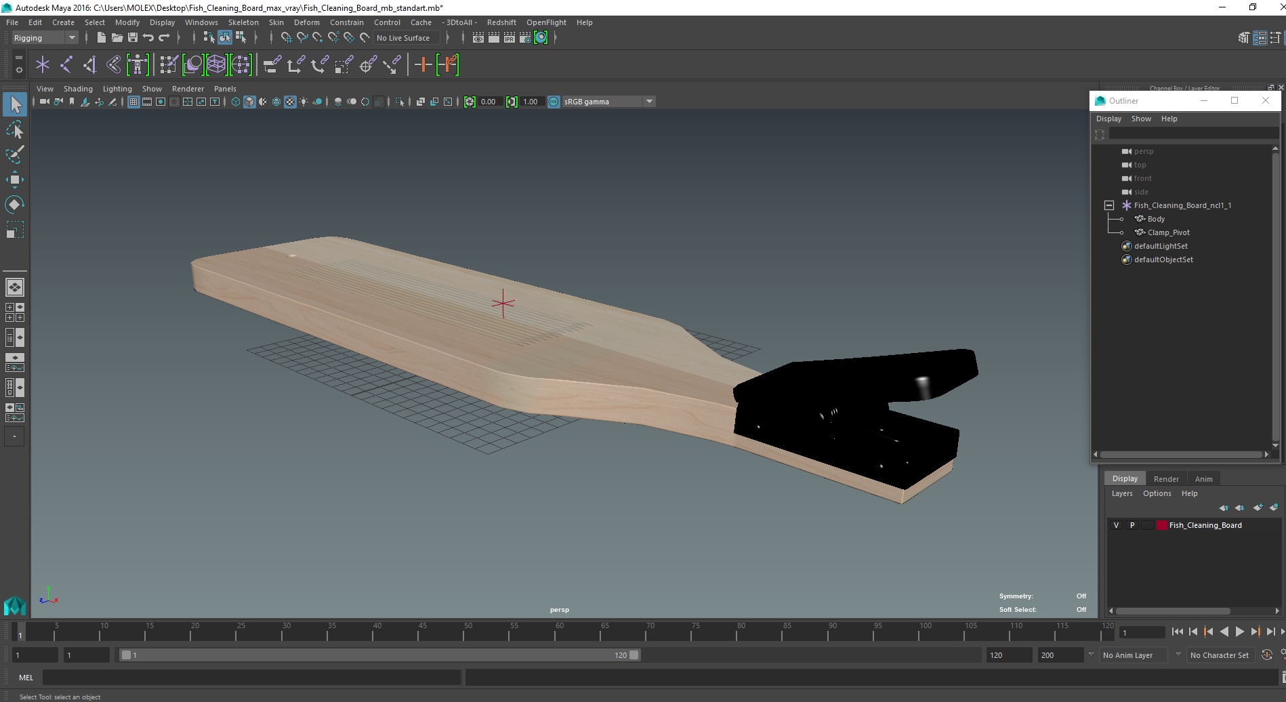The image size is (1286, 702).
Task: Click the New Scene icon
Action: [x=101, y=38]
